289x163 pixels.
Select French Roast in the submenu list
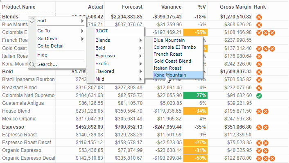pos(168,54)
